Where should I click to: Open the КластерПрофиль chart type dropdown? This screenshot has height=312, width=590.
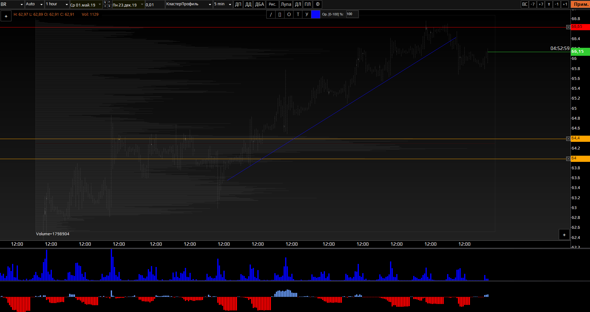[x=210, y=4]
